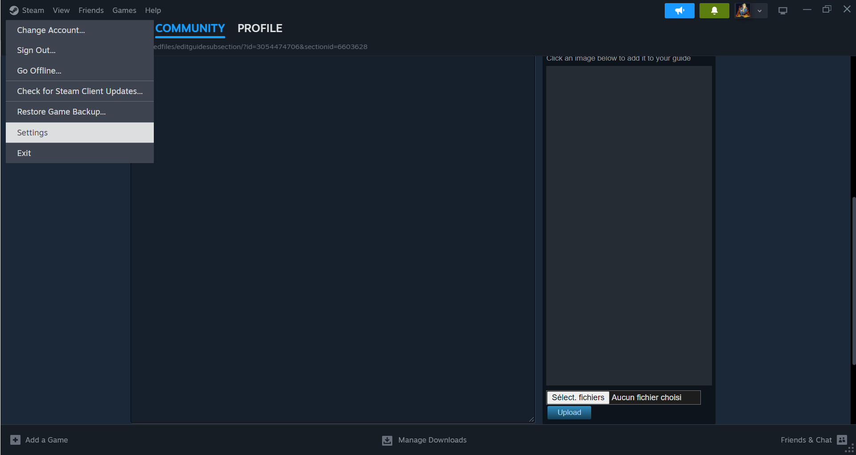The image size is (856, 455).
Task: Open the Games menu
Action: 124,10
